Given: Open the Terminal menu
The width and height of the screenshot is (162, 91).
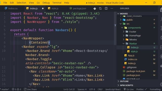Looking at the screenshot, I should click(x=57, y=3).
